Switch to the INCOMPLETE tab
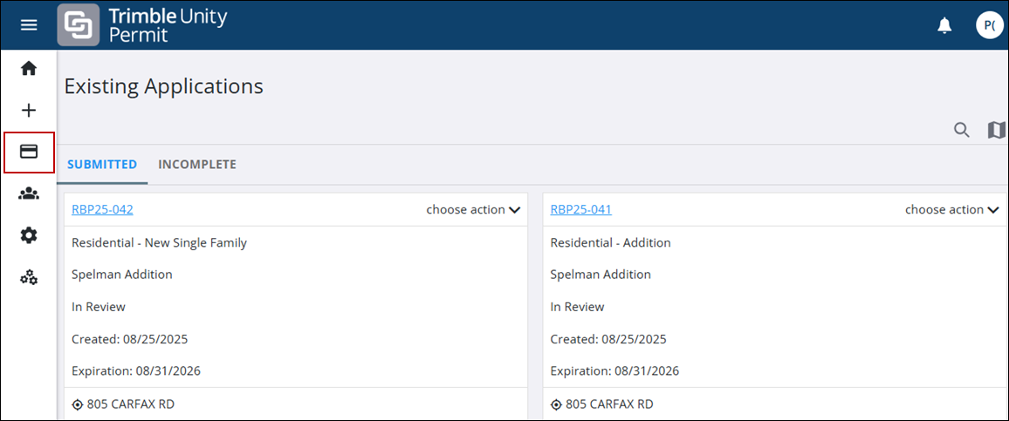 [x=197, y=164]
